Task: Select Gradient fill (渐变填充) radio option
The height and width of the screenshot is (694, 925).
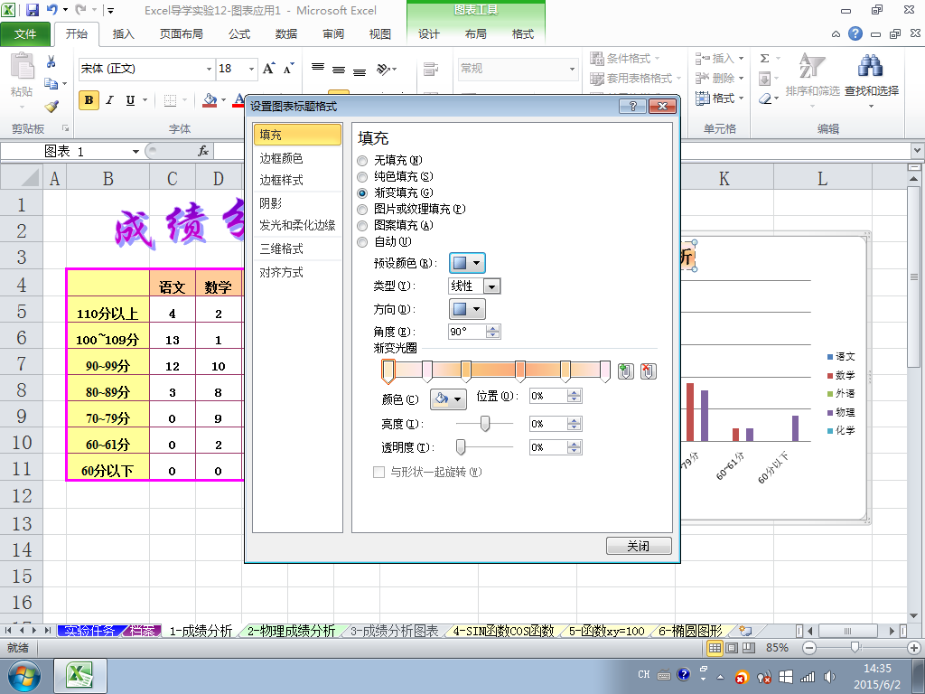Action: pyautogui.click(x=362, y=193)
